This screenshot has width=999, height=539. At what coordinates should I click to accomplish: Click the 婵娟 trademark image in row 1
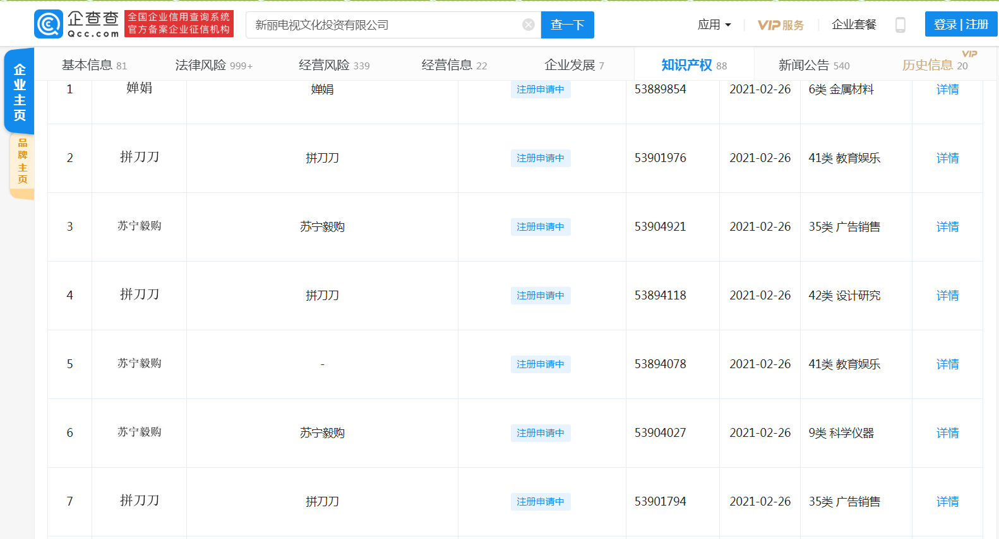pyautogui.click(x=139, y=88)
